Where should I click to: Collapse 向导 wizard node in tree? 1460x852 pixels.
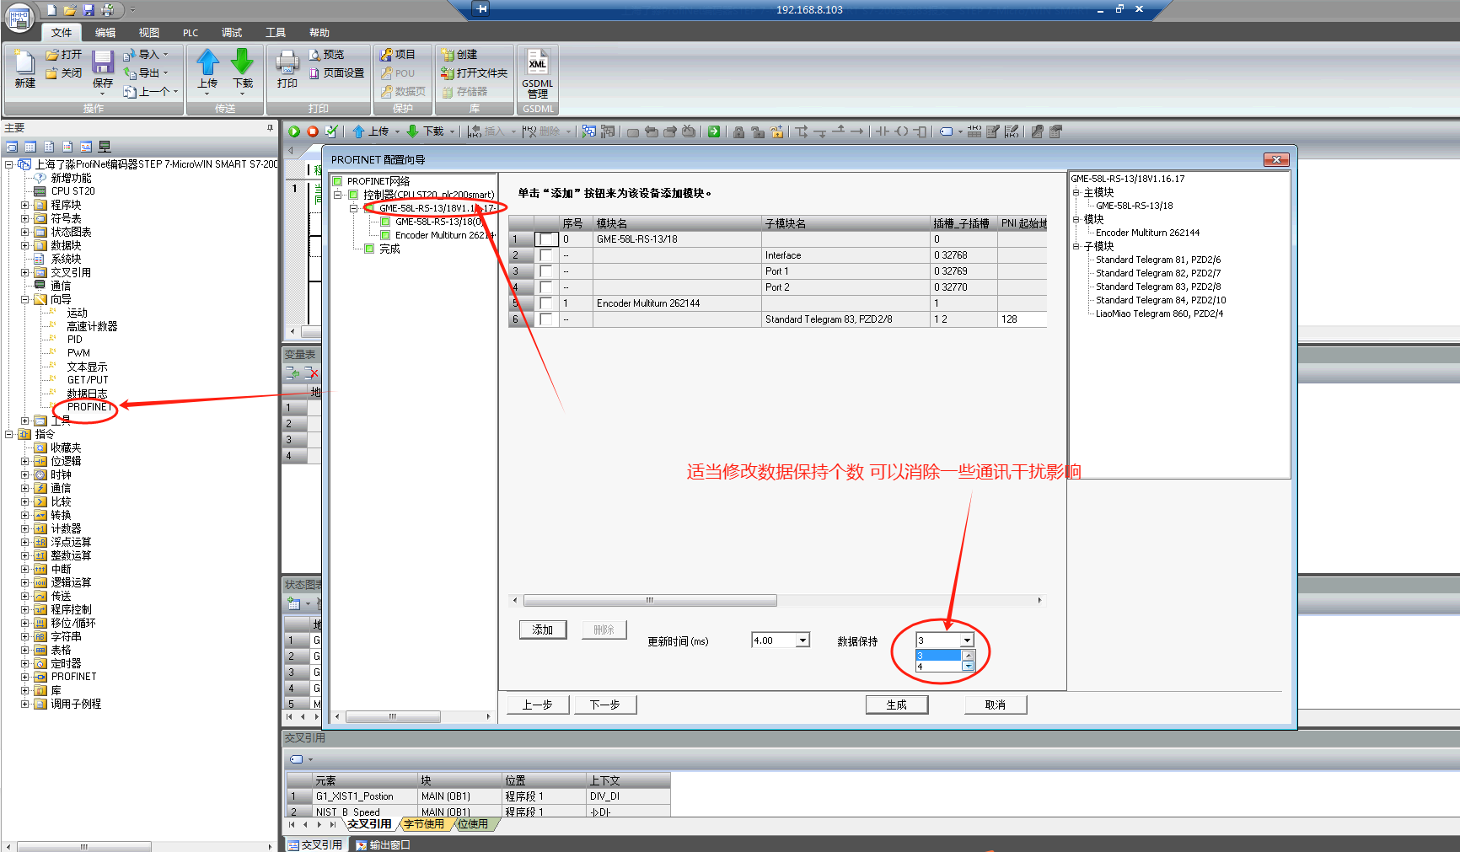pos(24,299)
